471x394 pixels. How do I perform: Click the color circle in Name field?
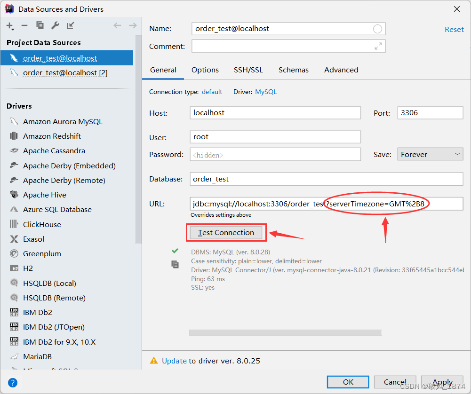377,29
